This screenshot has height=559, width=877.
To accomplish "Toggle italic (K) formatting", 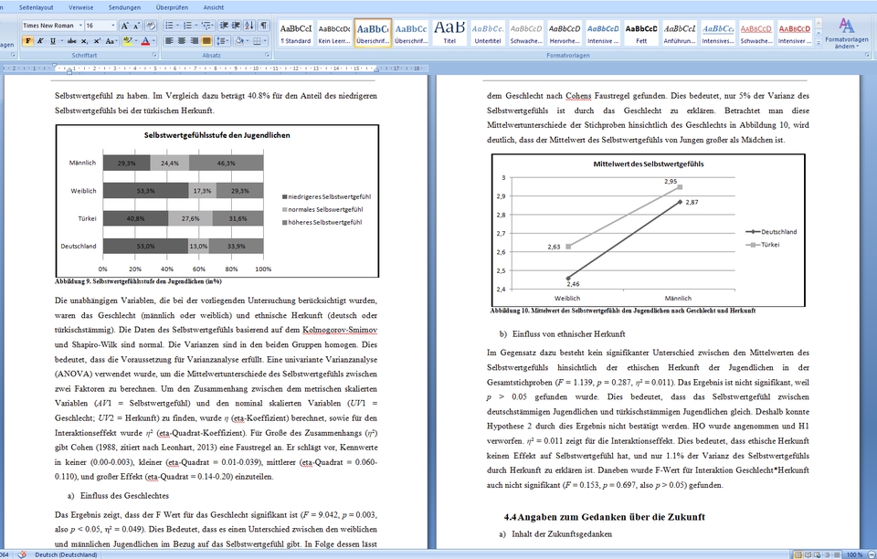I will (40, 41).
